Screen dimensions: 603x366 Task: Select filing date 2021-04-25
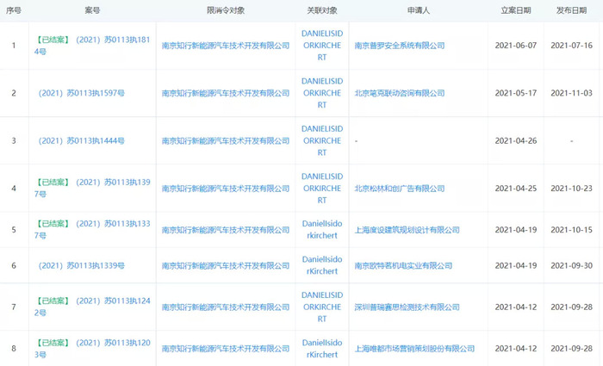coord(516,189)
